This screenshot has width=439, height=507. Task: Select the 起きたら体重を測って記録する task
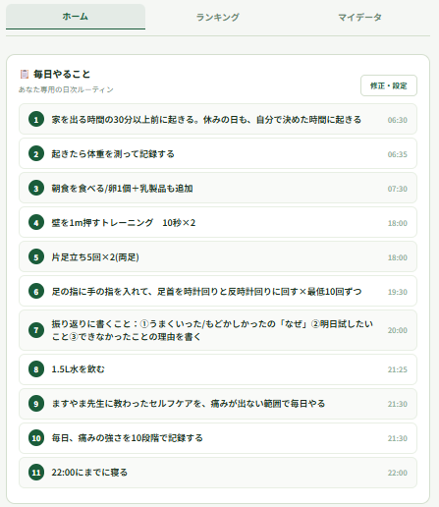pos(218,153)
